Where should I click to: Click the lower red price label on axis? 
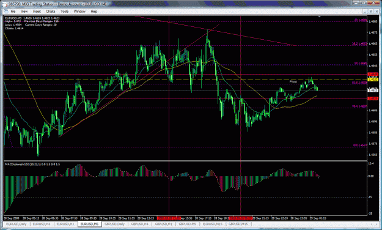pyautogui.click(x=373, y=98)
